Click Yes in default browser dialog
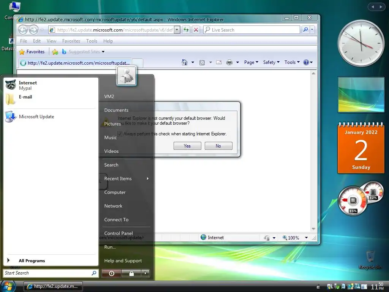This screenshot has height=292, width=389. pos(187,146)
